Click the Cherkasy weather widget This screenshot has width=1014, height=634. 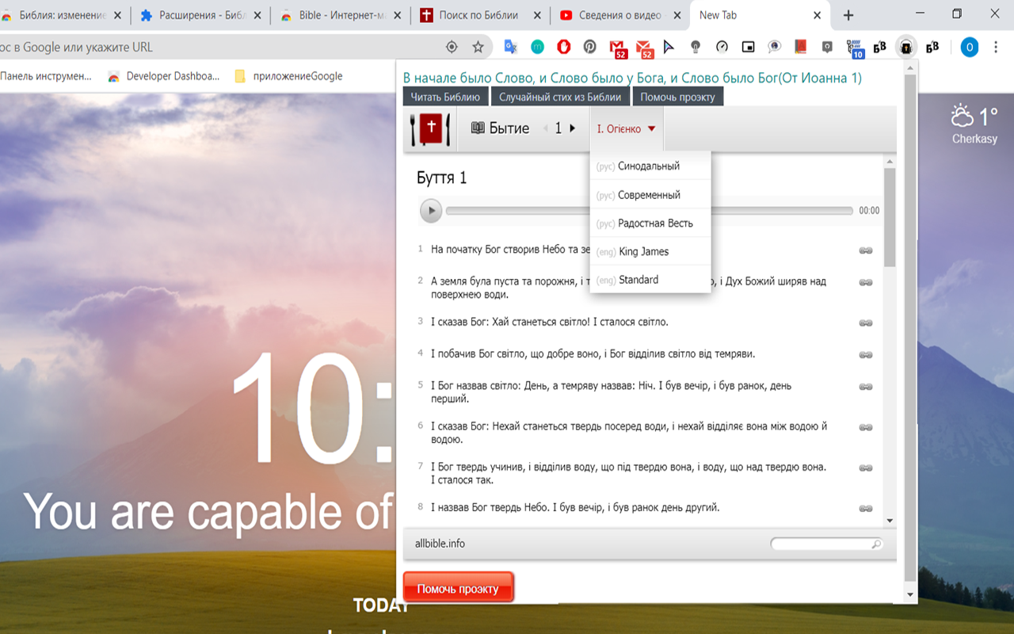click(x=974, y=125)
